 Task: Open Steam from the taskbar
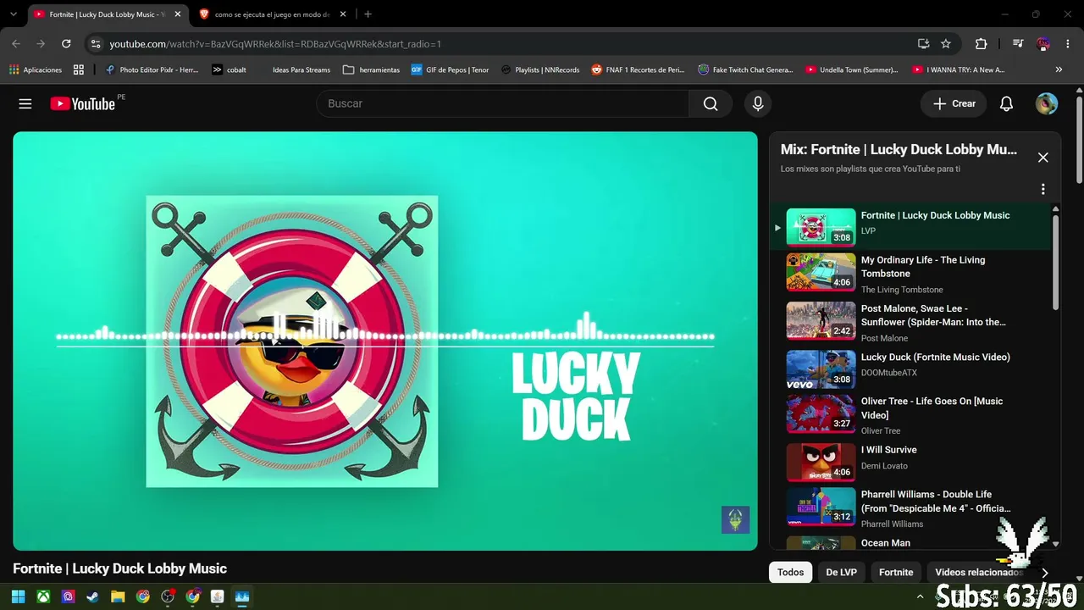(93, 596)
